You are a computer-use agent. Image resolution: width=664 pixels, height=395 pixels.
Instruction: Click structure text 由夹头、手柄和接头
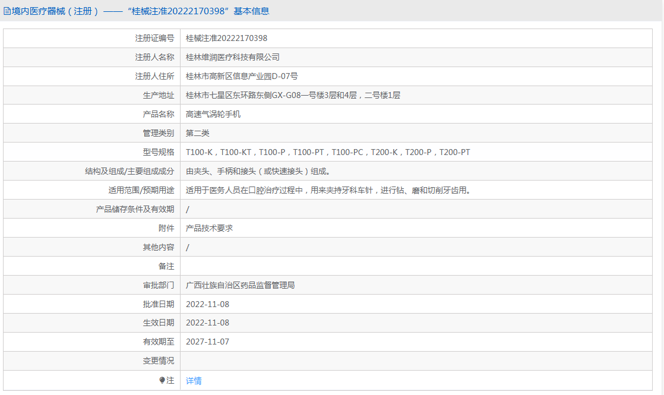point(258,171)
